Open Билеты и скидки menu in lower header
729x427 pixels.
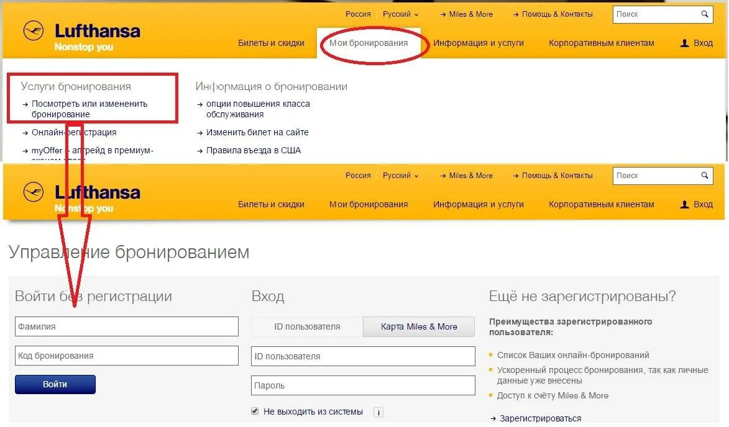[271, 204]
